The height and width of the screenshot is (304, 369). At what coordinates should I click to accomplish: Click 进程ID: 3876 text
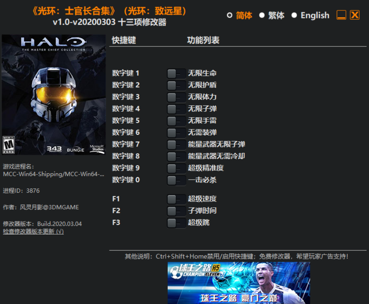click(21, 191)
